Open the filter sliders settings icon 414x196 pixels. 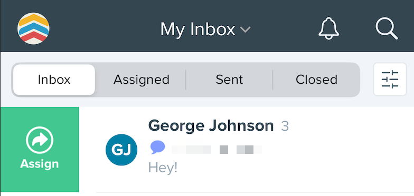pyautogui.click(x=390, y=79)
